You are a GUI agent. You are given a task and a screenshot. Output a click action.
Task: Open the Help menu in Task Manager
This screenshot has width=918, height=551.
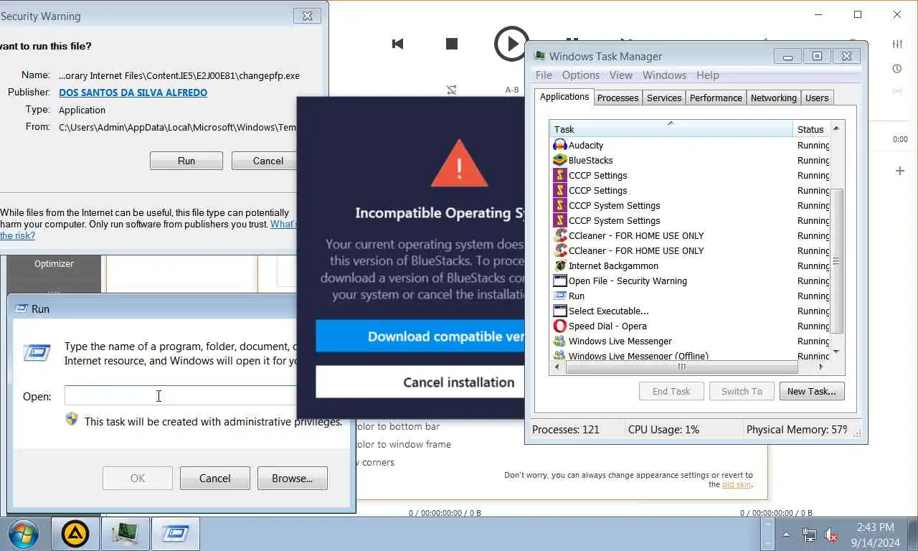[707, 75]
